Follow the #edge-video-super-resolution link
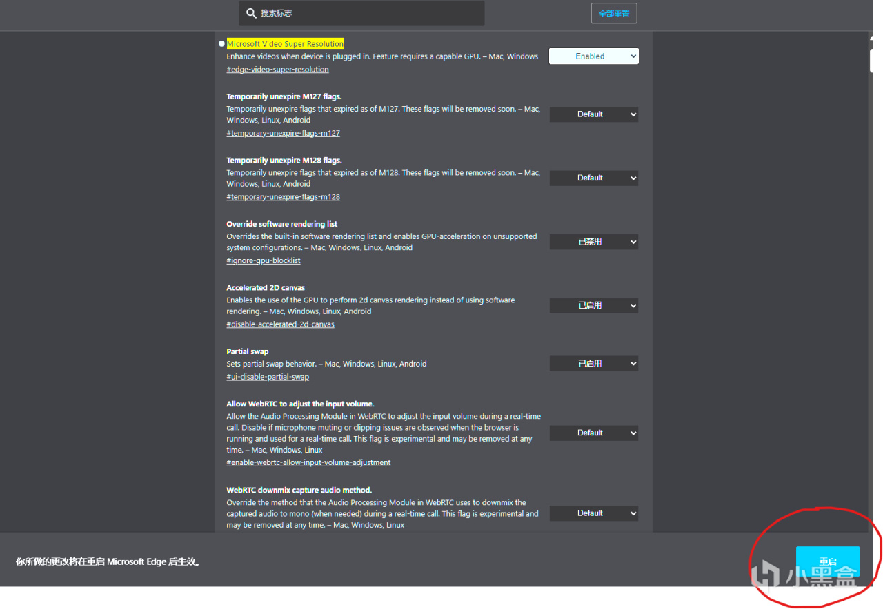This screenshot has width=883, height=609. tap(277, 70)
